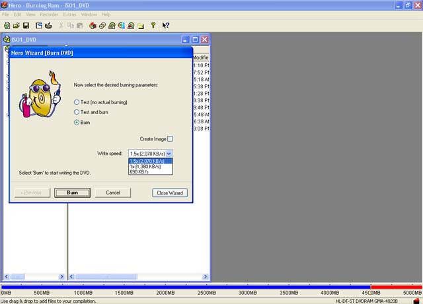The height and width of the screenshot is (304, 423).
Task: Click the New Compilation toolbar icon
Action: 7,26
